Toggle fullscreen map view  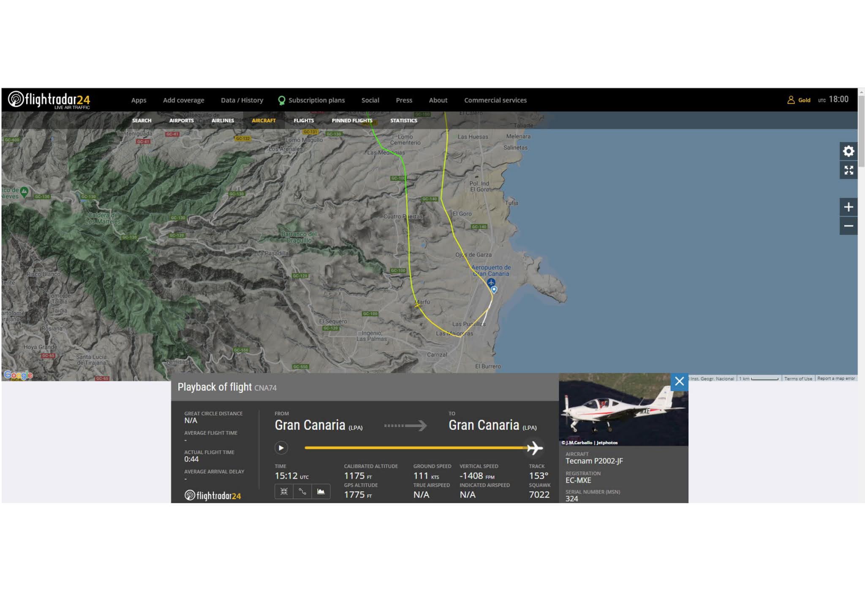849,170
